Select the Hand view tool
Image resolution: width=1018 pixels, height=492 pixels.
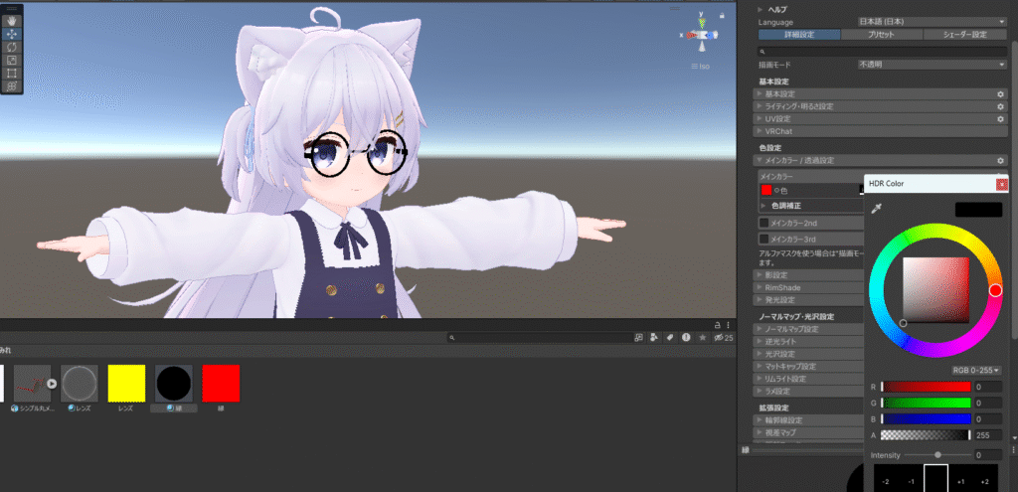pyautogui.click(x=12, y=21)
